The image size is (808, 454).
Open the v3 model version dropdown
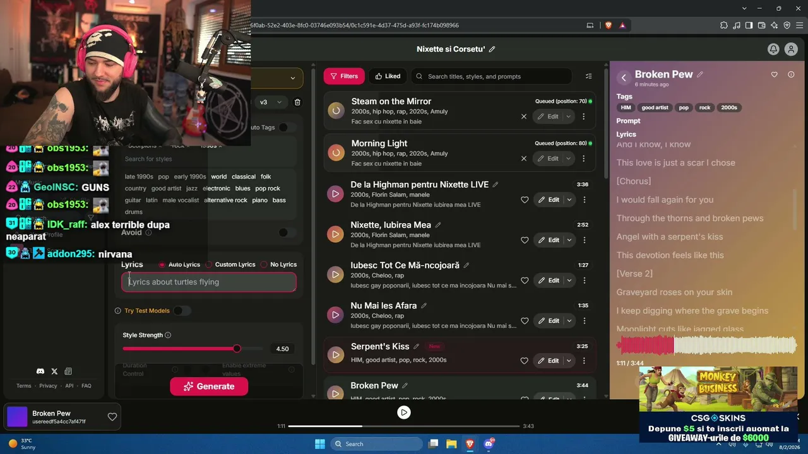(271, 102)
